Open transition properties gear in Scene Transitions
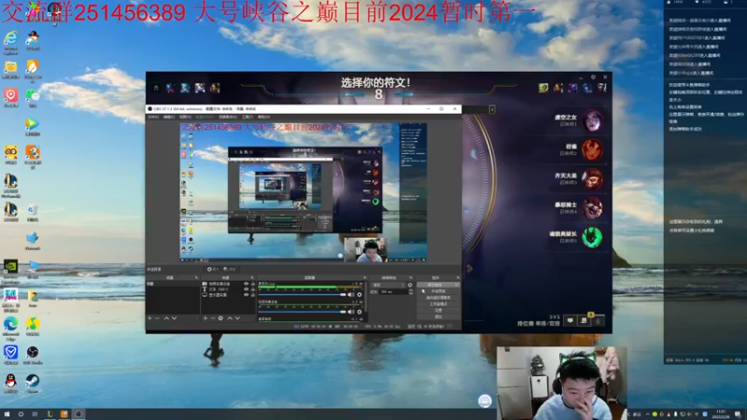747x420 pixels. (410, 285)
